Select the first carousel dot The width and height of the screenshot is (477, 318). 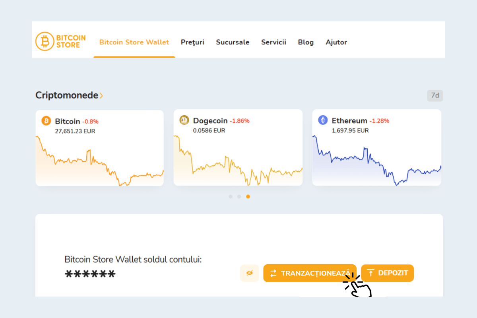pyautogui.click(x=231, y=196)
